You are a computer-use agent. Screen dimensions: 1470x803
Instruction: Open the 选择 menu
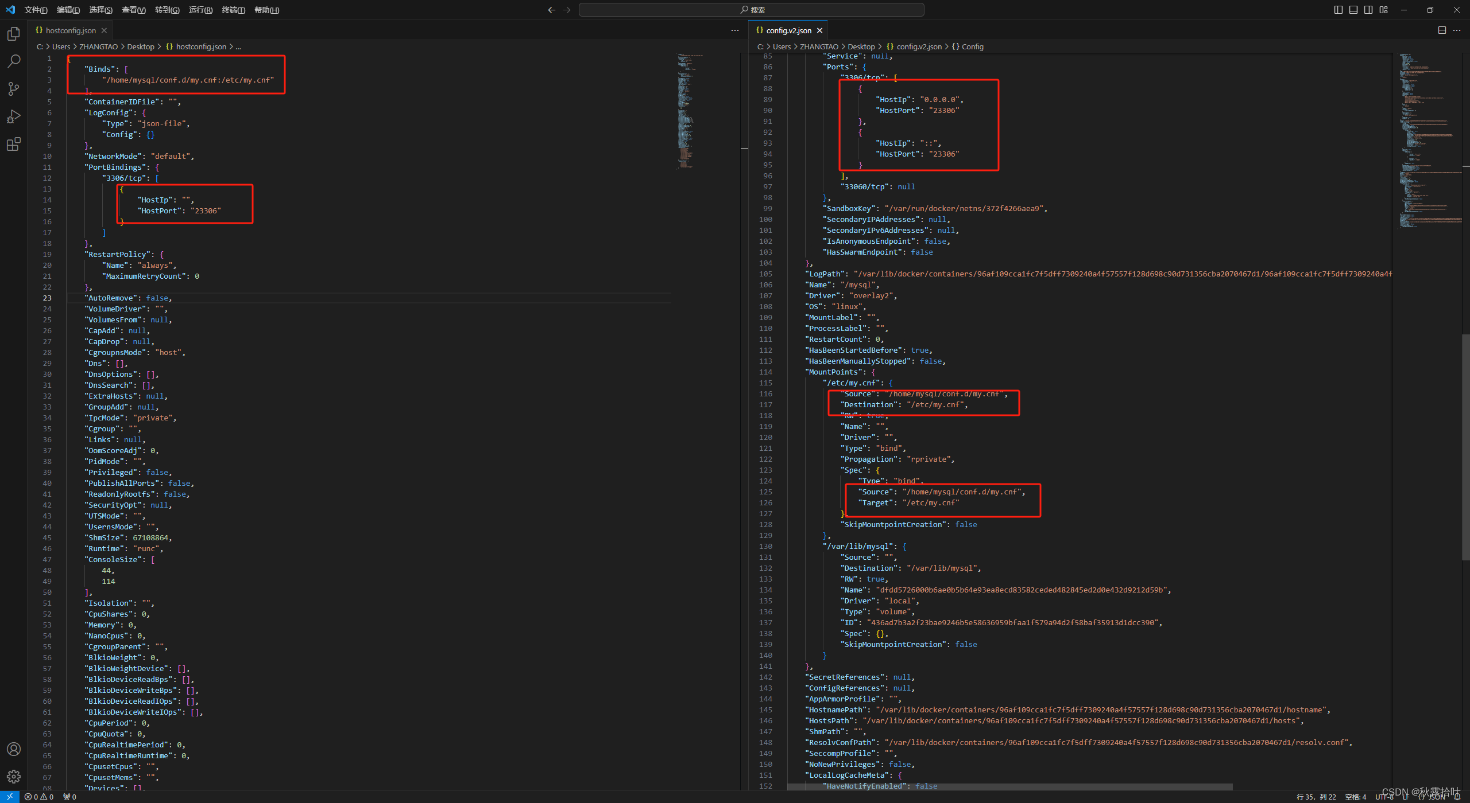[100, 10]
